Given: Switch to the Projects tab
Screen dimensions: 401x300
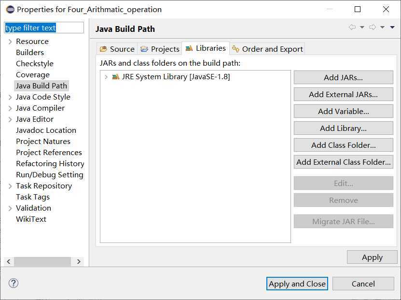Looking at the screenshot, I should coord(160,49).
